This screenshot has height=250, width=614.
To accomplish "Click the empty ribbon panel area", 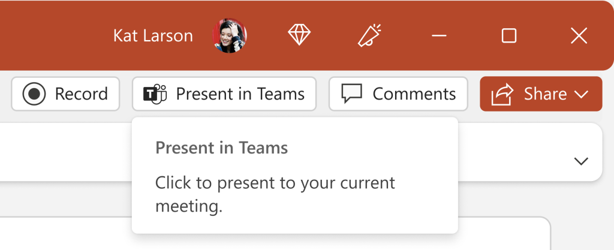I will coord(66,153).
